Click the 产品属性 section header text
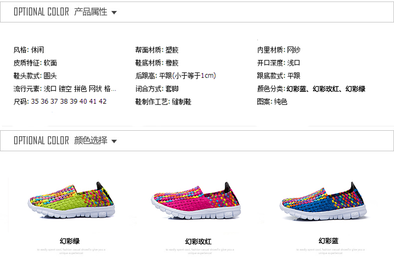Image resolution: width=394 pixels, height=268 pixels. tap(91, 12)
